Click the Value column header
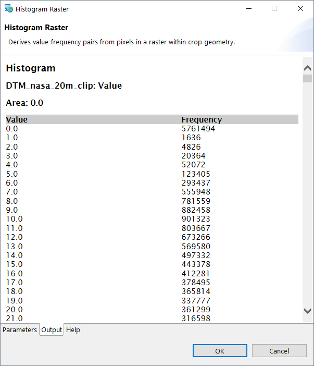Viewport: 314px width, 366px height. point(17,119)
